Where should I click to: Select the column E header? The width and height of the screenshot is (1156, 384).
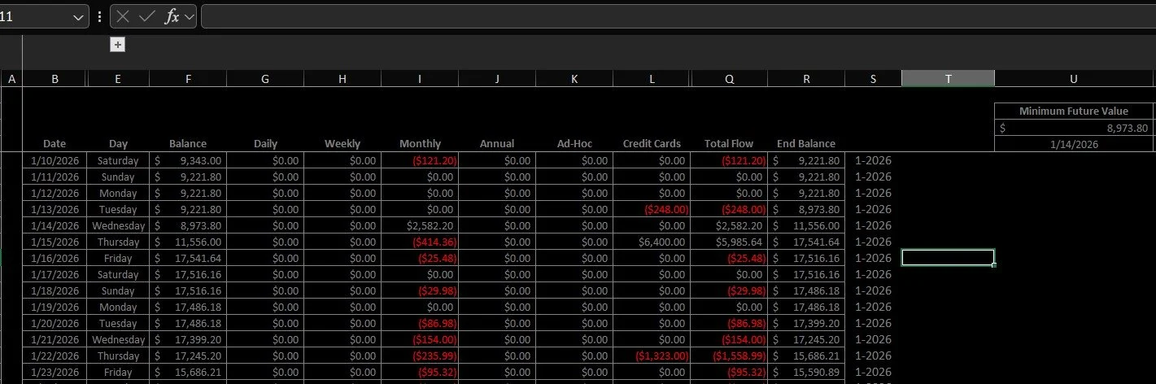click(x=118, y=79)
